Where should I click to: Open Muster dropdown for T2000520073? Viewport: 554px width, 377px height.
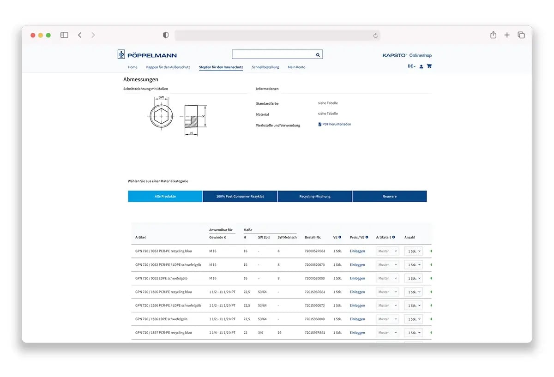coord(387,265)
